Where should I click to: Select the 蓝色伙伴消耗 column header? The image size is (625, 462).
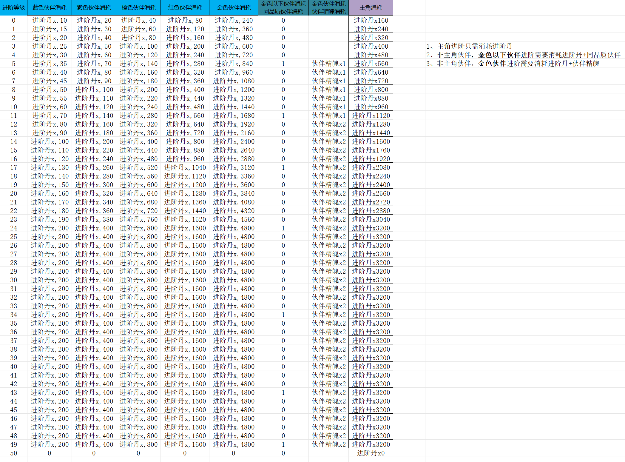[x=49, y=7]
